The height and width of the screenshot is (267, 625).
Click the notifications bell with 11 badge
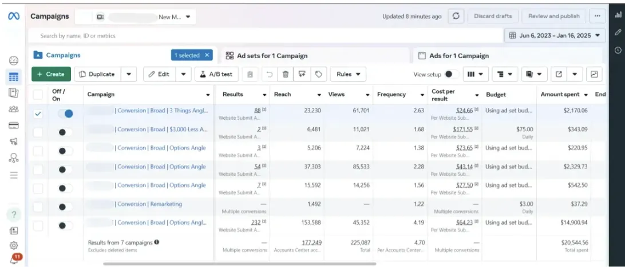coord(14,260)
